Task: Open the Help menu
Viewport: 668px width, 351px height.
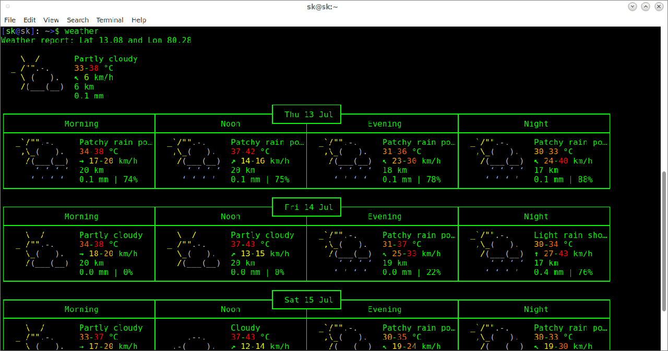Action: pyautogui.click(x=139, y=20)
